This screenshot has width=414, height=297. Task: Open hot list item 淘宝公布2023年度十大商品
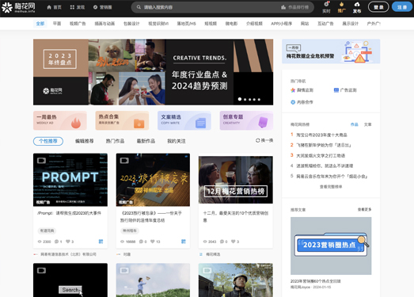(x=321, y=135)
